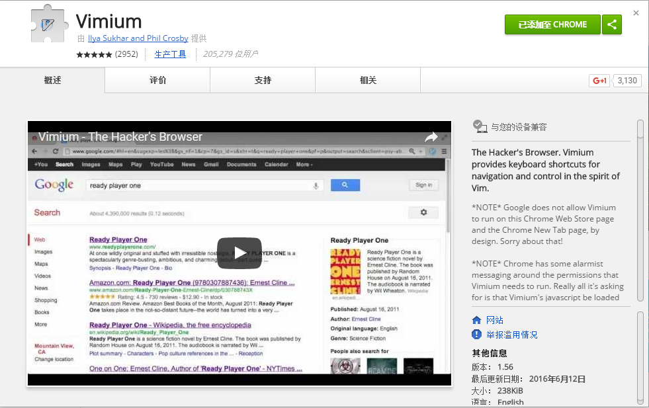Open the 网站 website link

coord(495,320)
